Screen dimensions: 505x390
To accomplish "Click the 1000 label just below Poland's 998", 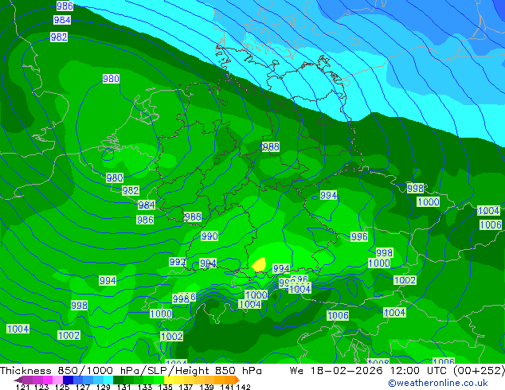I will click(x=429, y=201).
